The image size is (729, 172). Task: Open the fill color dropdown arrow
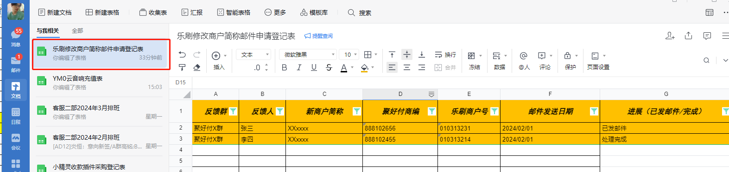click(373, 68)
